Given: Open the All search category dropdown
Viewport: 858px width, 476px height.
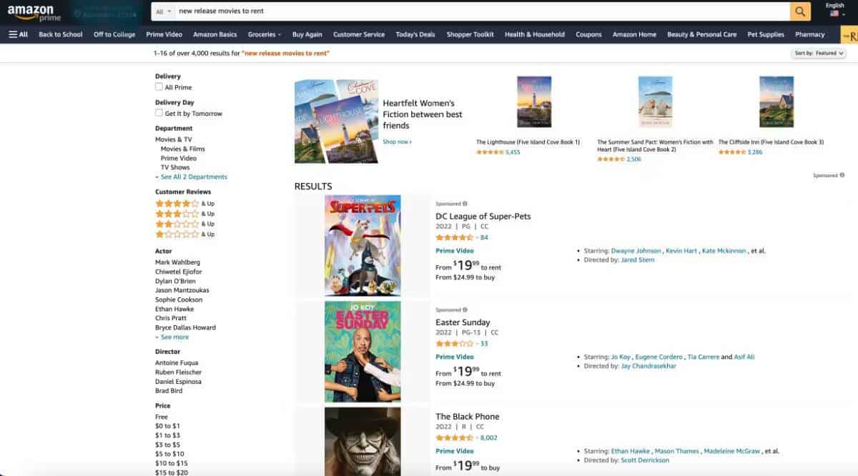Looking at the screenshot, I should pyautogui.click(x=164, y=11).
